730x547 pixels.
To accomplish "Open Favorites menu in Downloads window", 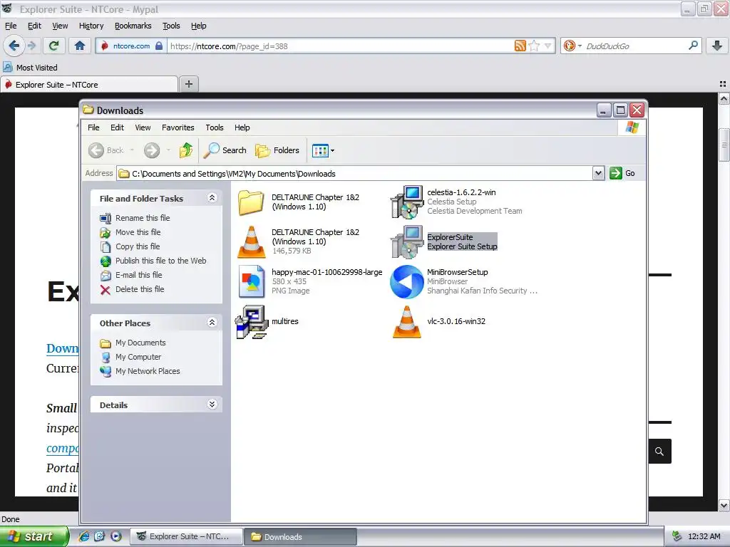I will (x=178, y=127).
